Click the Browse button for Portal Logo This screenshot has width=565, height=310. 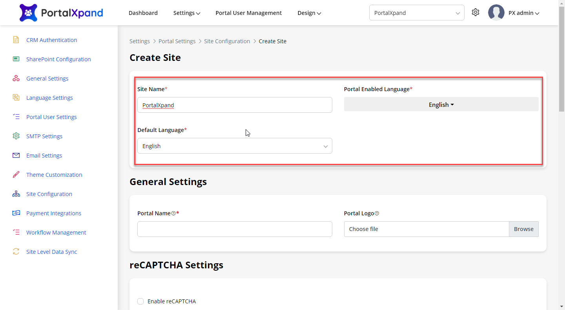click(523, 229)
